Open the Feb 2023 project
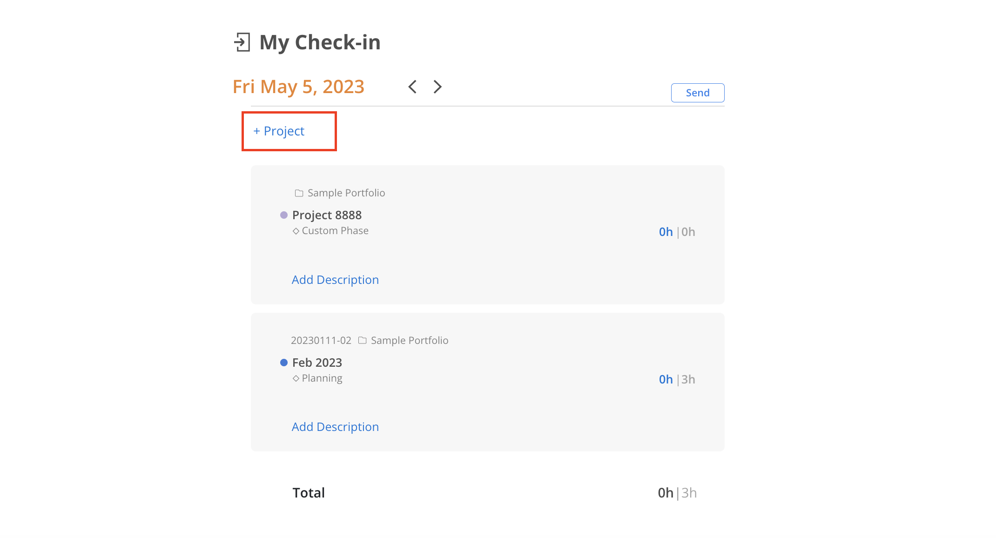Screen dimensions: 996x538 317,363
